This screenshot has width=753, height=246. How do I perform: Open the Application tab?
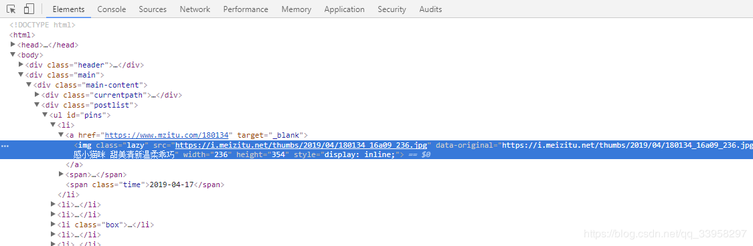point(344,9)
